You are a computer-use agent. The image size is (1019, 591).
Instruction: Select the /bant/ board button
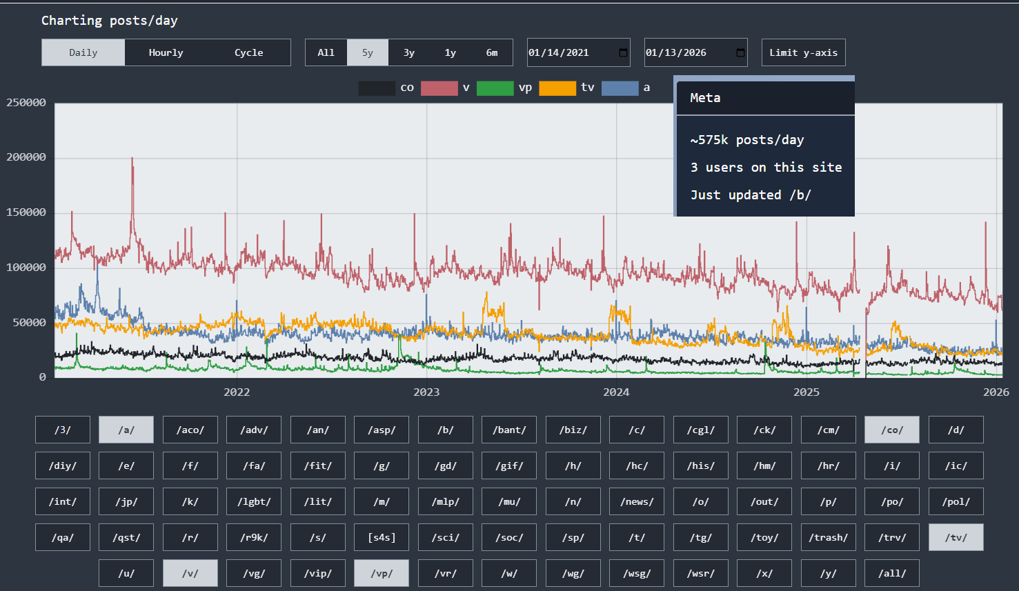tap(509, 430)
